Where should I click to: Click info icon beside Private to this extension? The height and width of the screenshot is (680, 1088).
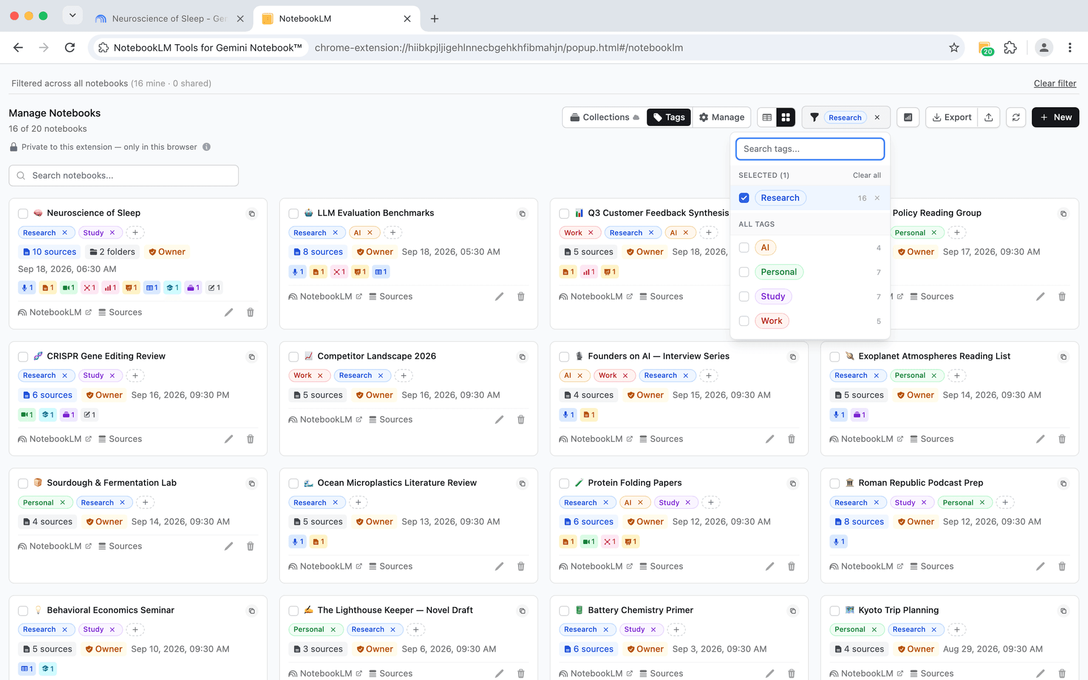207,147
